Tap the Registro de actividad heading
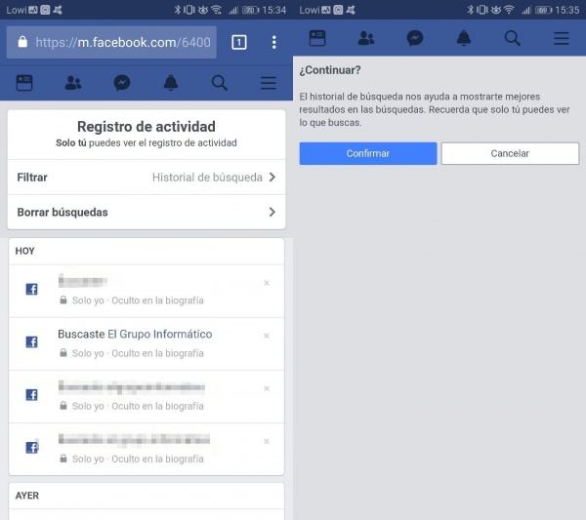Image resolution: width=586 pixels, height=520 pixels. pyautogui.click(x=146, y=127)
